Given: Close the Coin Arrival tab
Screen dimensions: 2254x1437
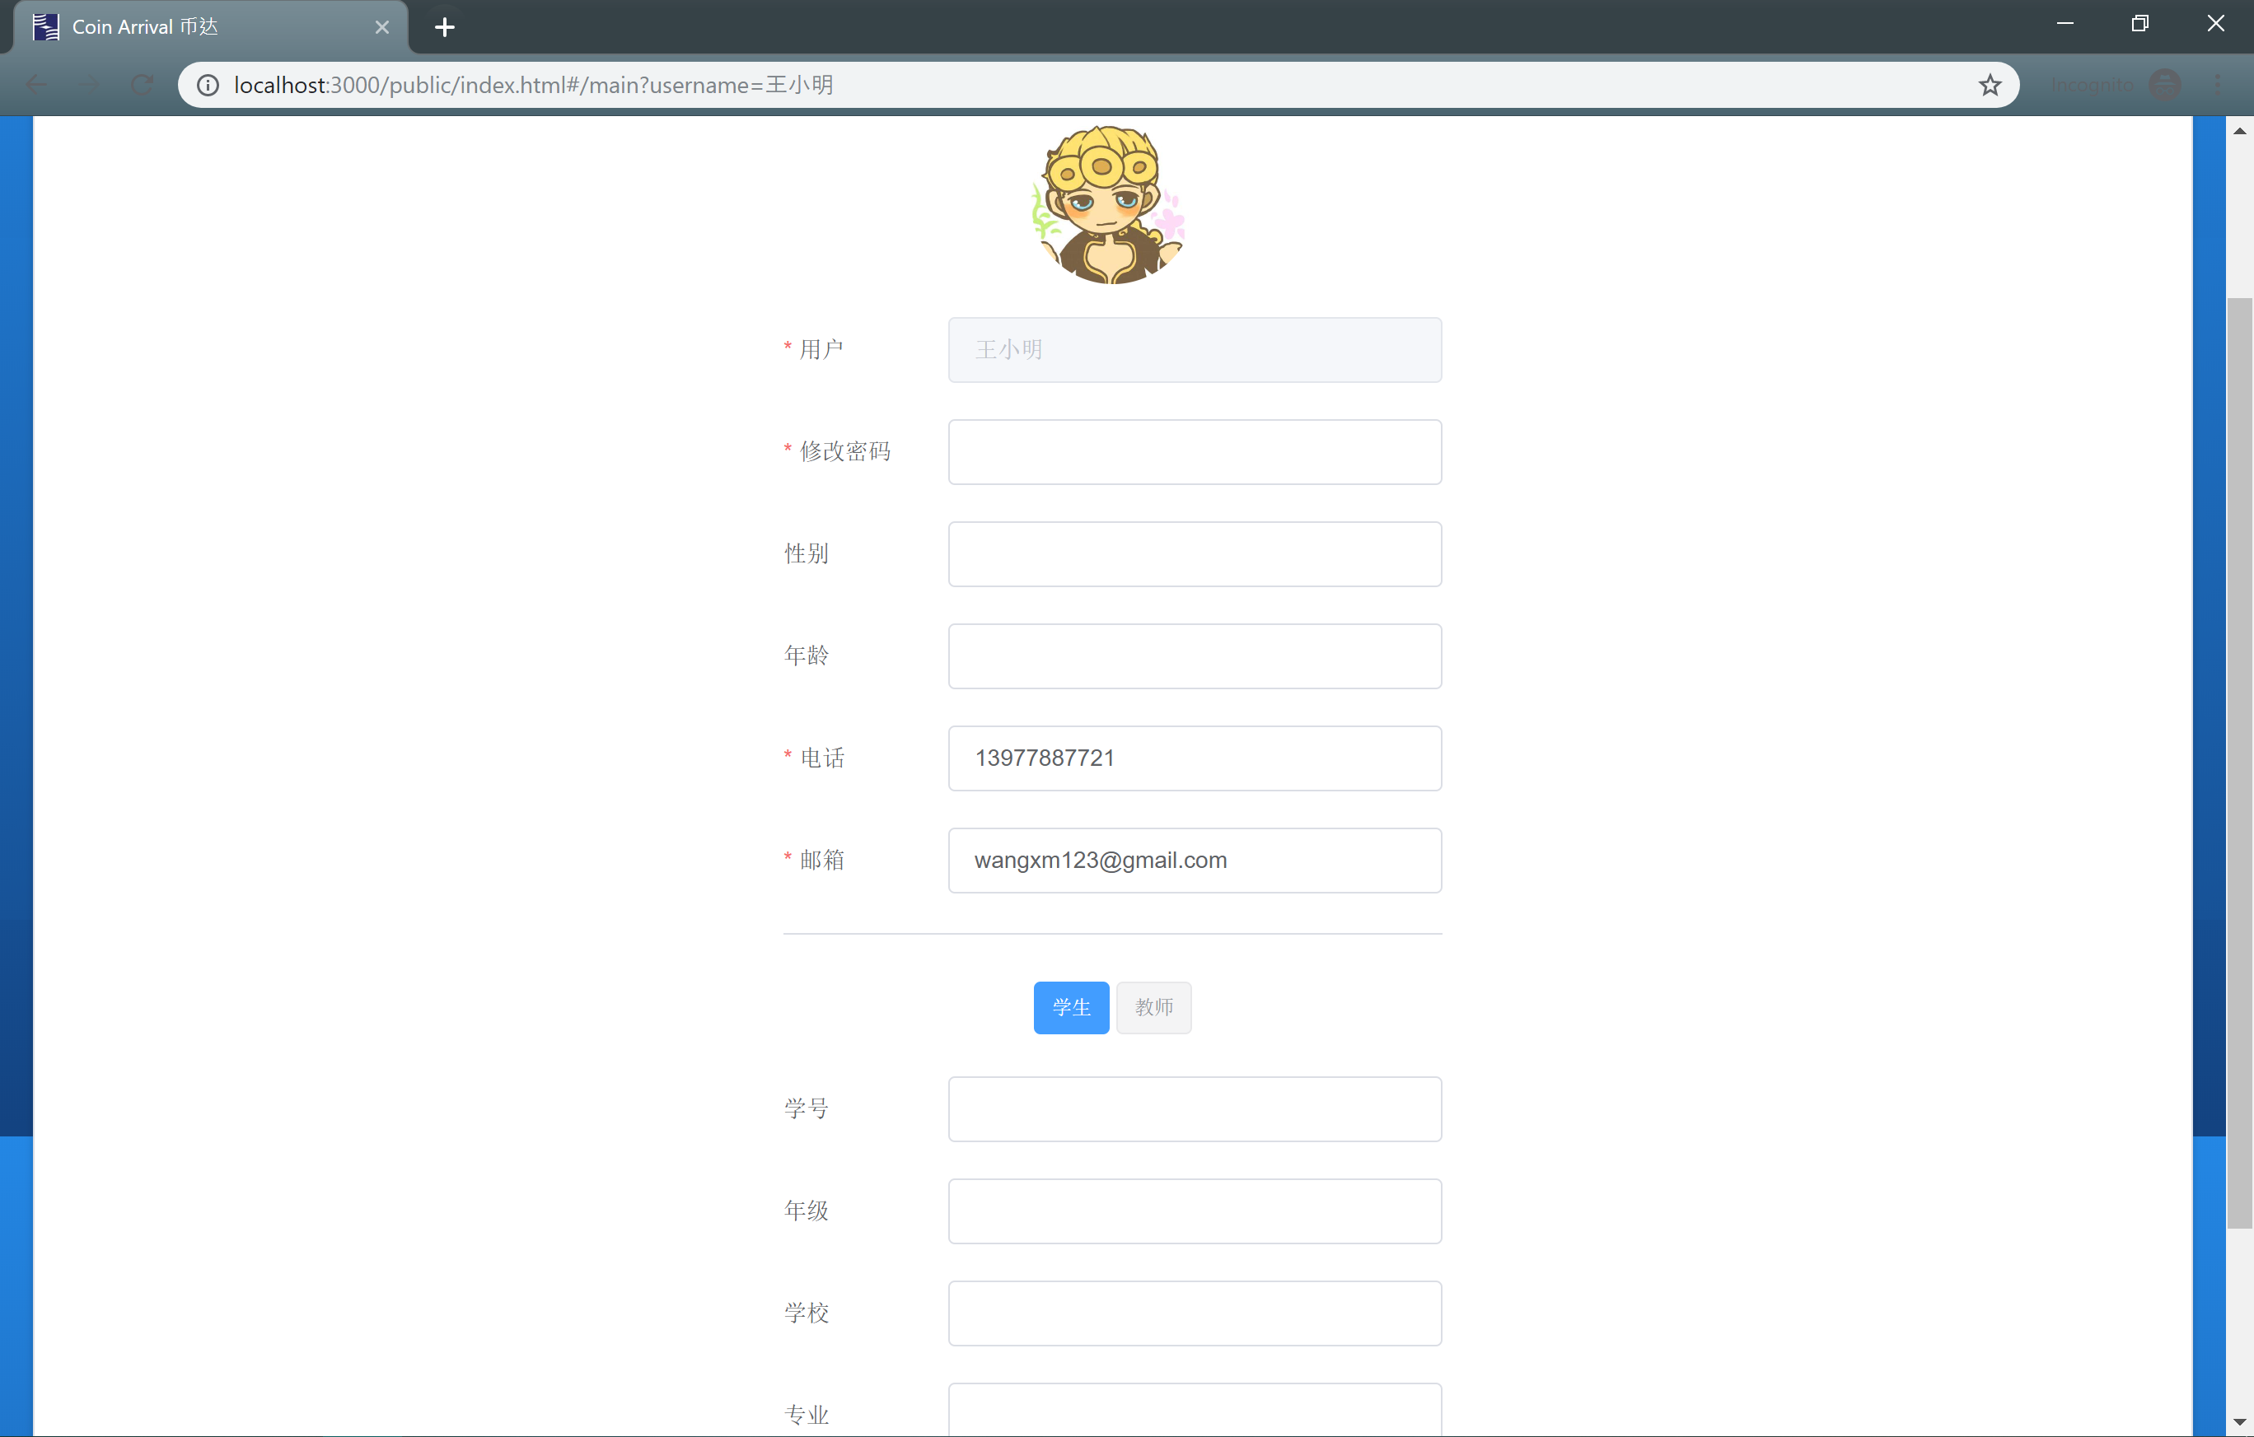Looking at the screenshot, I should pyautogui.click(x=382, y=27).
